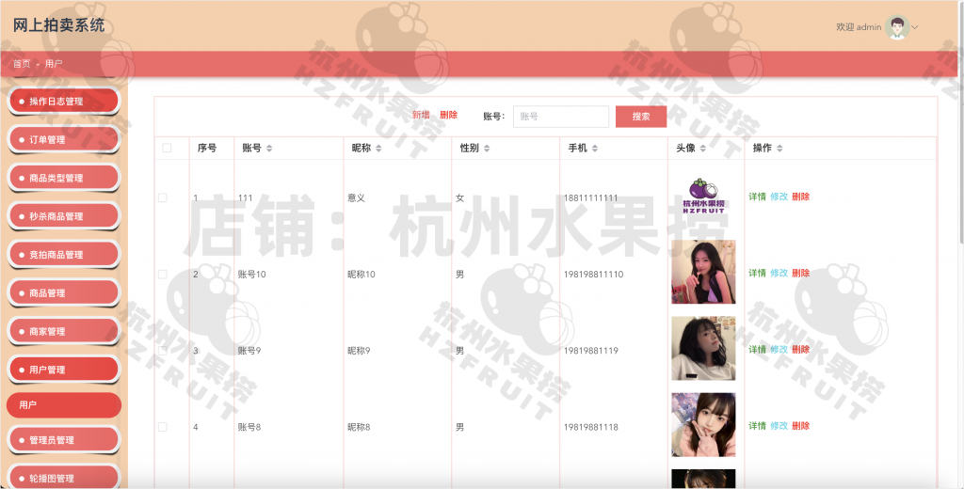Click 详情 for 账号9
This screenshot has height=489, width=964.
click(x=758, y=349)
